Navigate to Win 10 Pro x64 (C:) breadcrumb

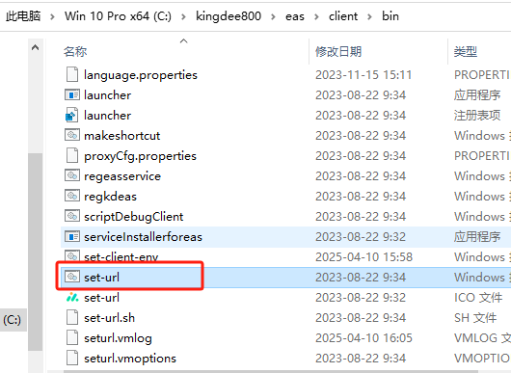pyautogui.click(x=118, y=16)
